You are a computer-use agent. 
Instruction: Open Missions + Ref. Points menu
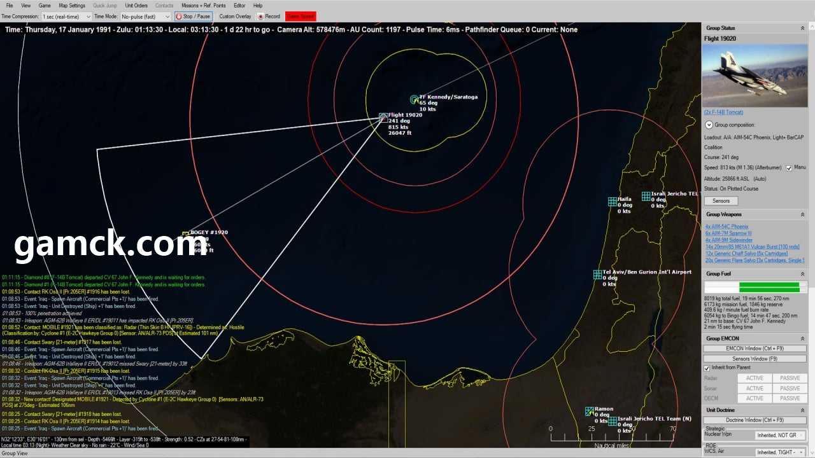203,6
